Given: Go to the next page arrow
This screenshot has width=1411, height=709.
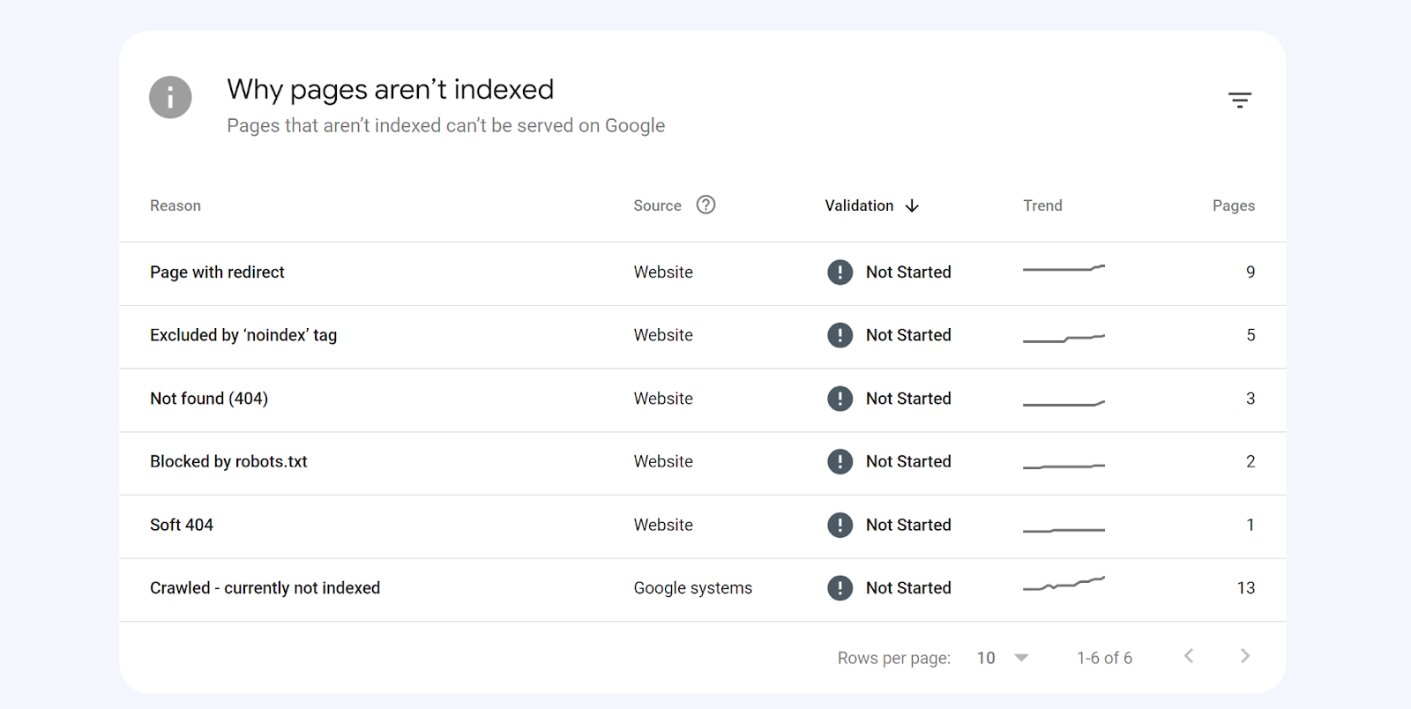Looking at the screenshot, I should click(x=1244, y=656).
